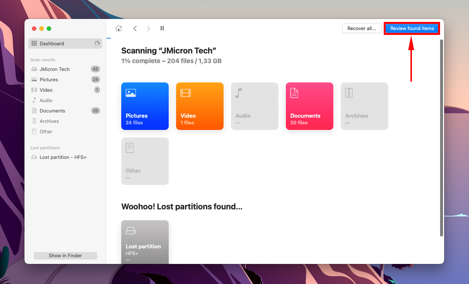Image resolution: width=469 pixels, height=284 pixels.
Task: Select Lost partition - HFS+ in sidebar
Action: tap(65, 157)
